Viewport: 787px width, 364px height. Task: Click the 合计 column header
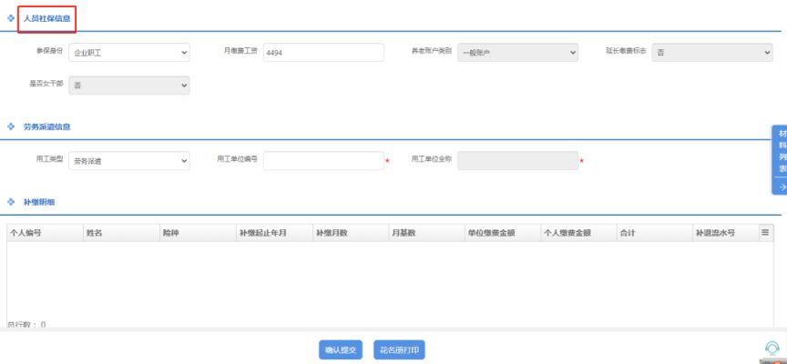coord(655,233)
